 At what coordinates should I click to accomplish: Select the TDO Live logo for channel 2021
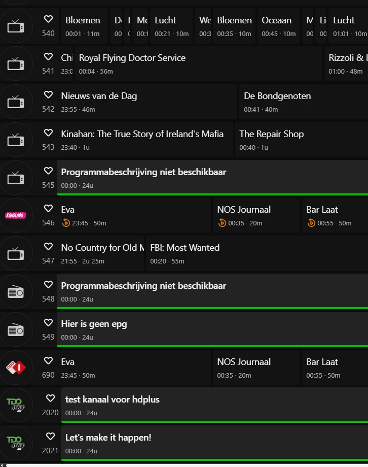click(16, 443)
